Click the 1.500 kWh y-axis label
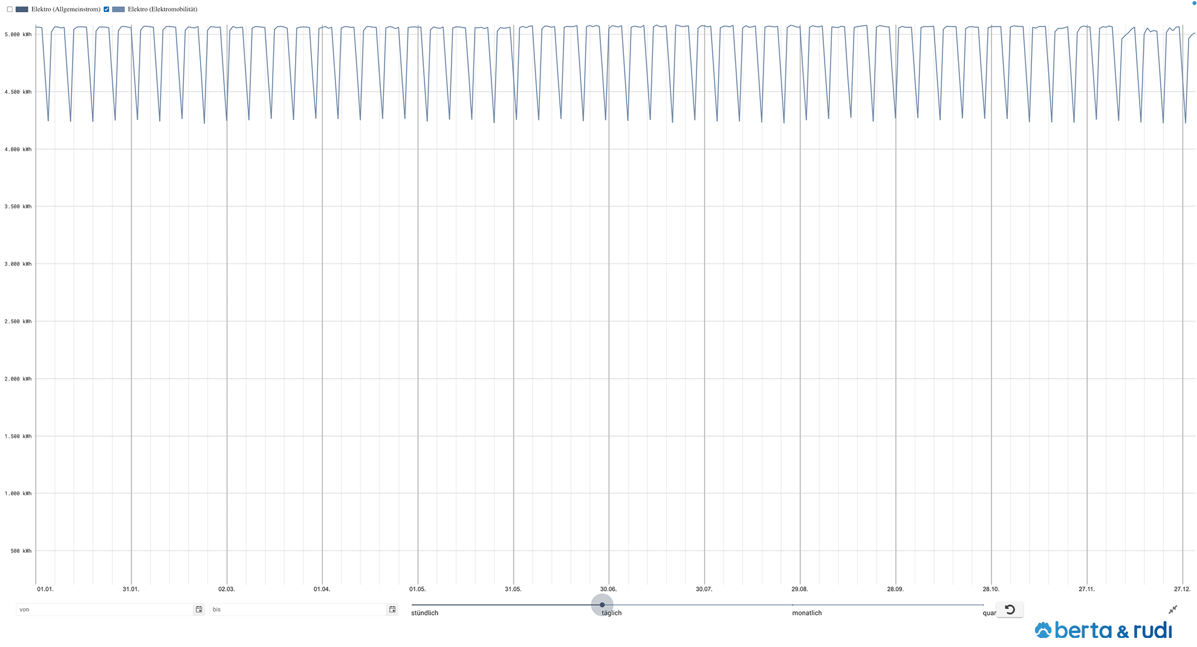 click(18, 436)
